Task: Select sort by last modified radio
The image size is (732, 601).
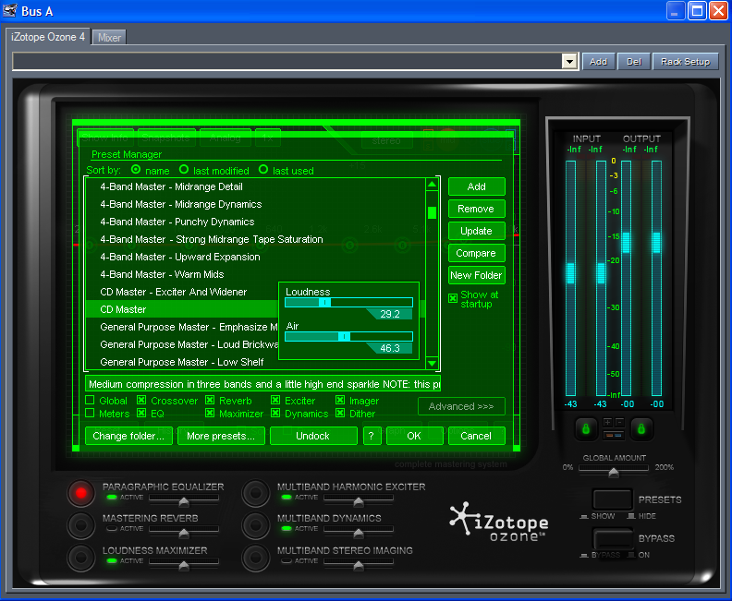Action: tap(184, 169)
